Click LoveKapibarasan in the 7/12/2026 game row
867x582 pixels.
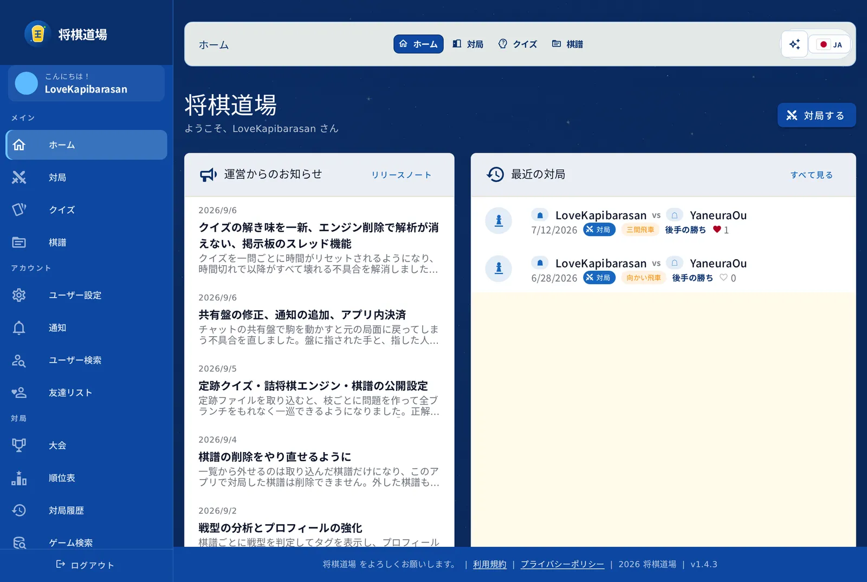pyautogui.click(x=601, y=215)
